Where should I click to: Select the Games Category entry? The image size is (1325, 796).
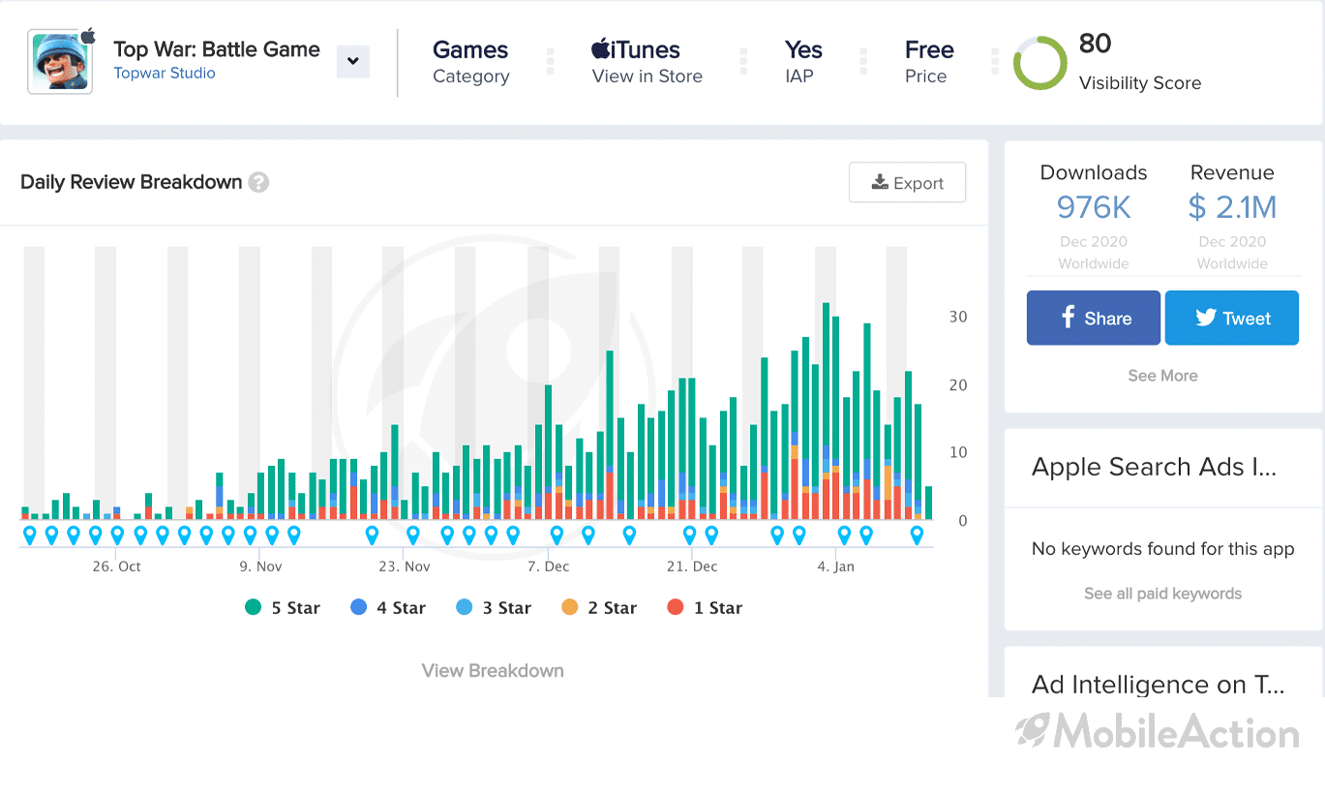pyautogui.click(x=470, y=62)
